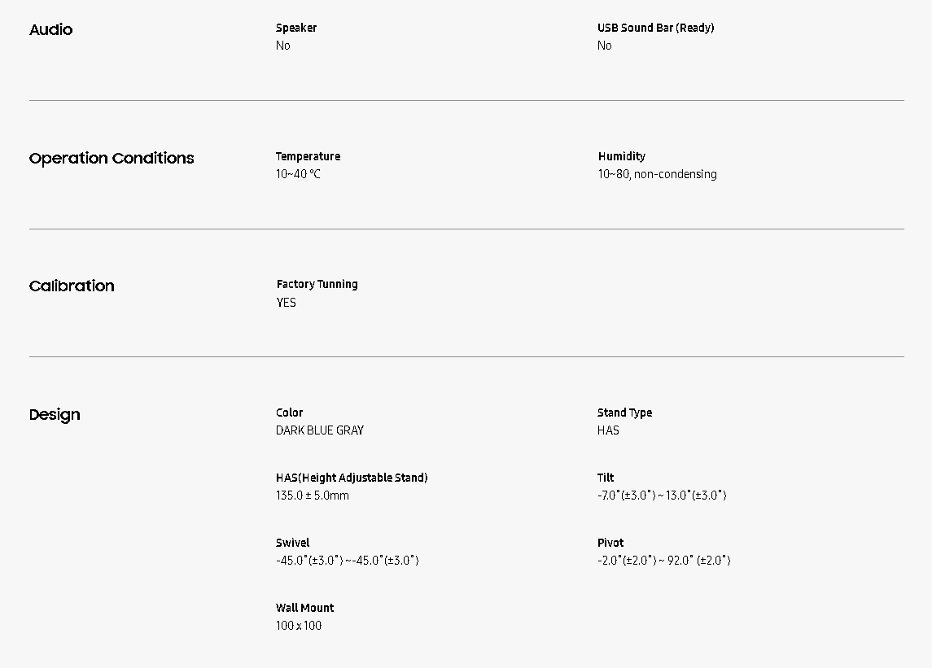Click the Operation Conditions heading

pos(112,159)
